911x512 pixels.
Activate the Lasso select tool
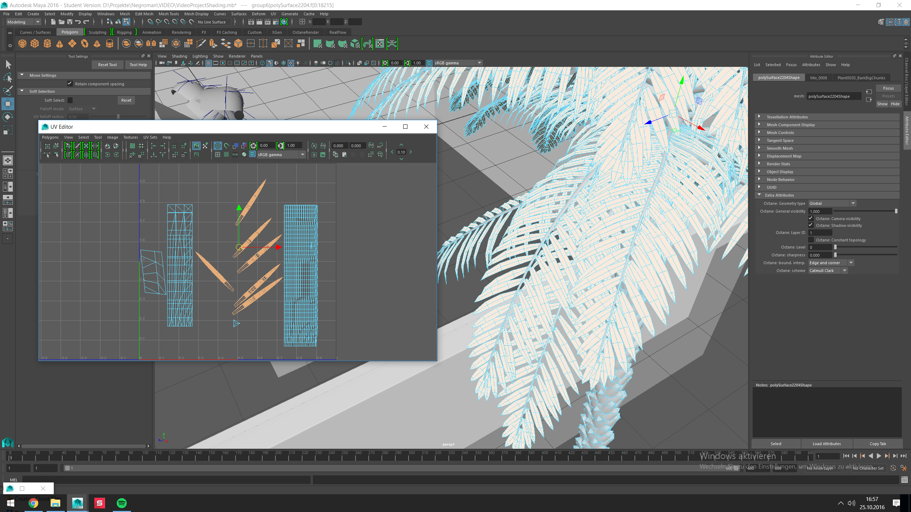(8, 78)
